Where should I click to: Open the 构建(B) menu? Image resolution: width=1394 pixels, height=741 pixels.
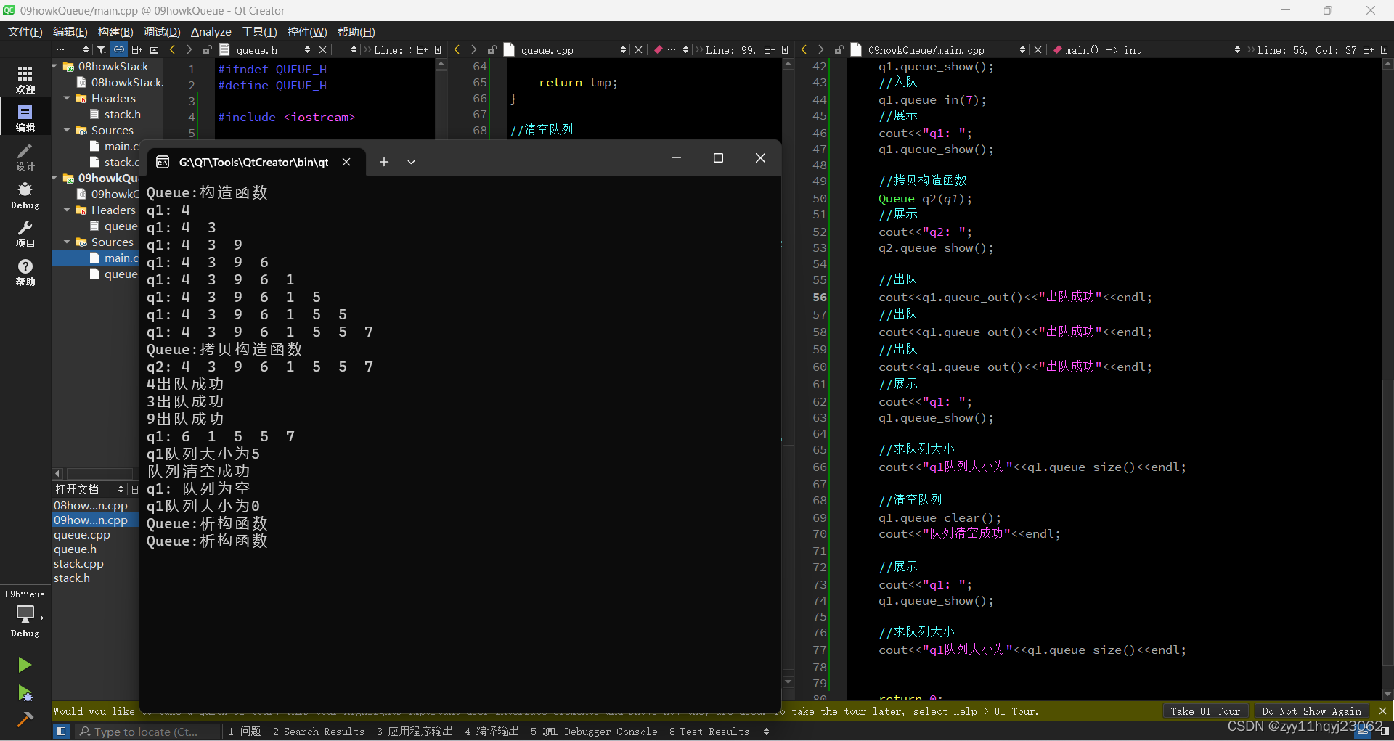pos(114,31)
